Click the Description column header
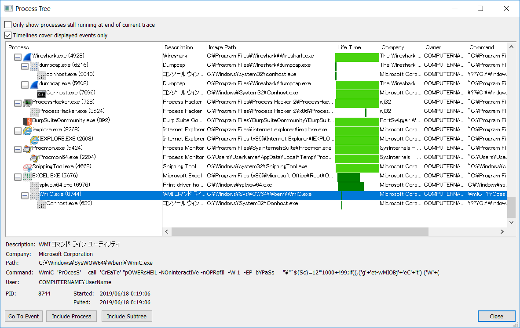 pyautogui.click(x=184, y=47)
